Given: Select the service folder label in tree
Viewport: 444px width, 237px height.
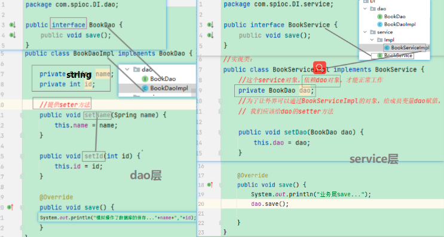Looking at the screenshot, I should 385,32.
